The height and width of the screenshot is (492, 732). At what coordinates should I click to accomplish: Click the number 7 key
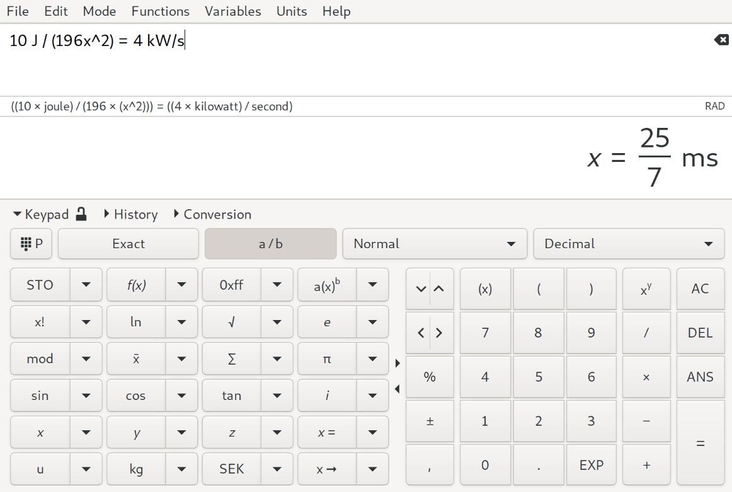pos(485,333)
